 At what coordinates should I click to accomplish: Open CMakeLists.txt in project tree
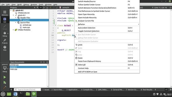[x=24, y=13]
